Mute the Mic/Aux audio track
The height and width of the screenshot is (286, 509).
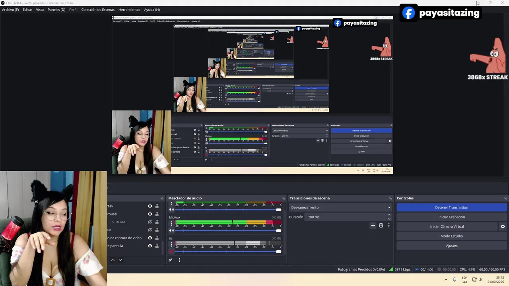[x=171, y=230]
